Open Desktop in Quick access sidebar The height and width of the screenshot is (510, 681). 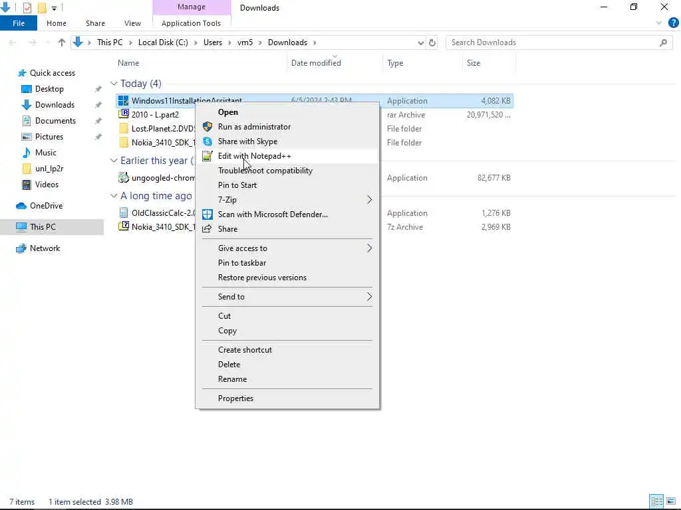pos(49,89)
